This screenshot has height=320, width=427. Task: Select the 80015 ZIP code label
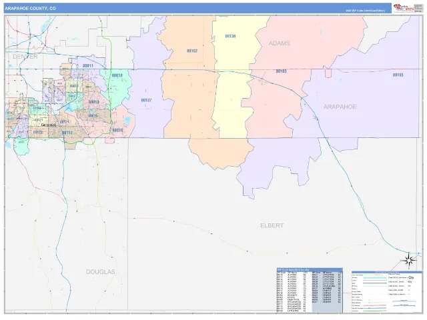click(x=93, y=115)
